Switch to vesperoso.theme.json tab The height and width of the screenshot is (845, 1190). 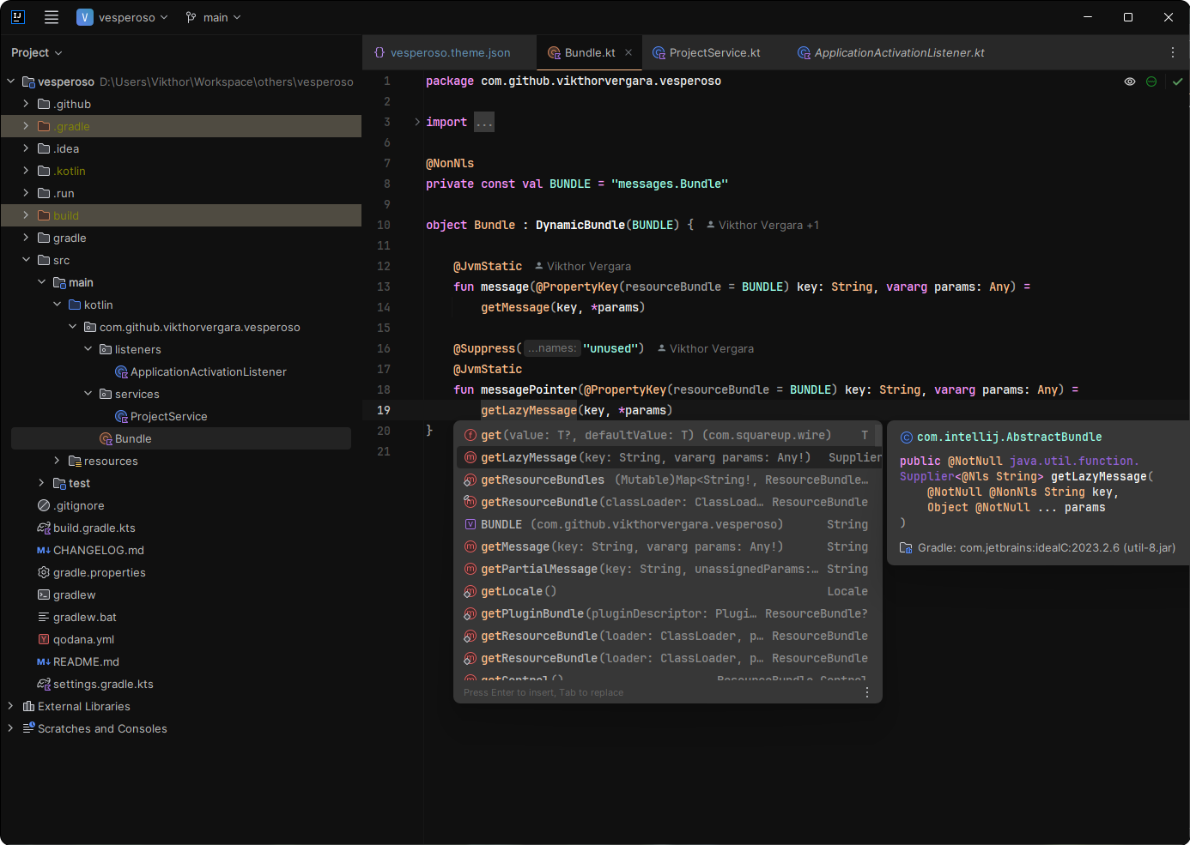pos(442,53)
